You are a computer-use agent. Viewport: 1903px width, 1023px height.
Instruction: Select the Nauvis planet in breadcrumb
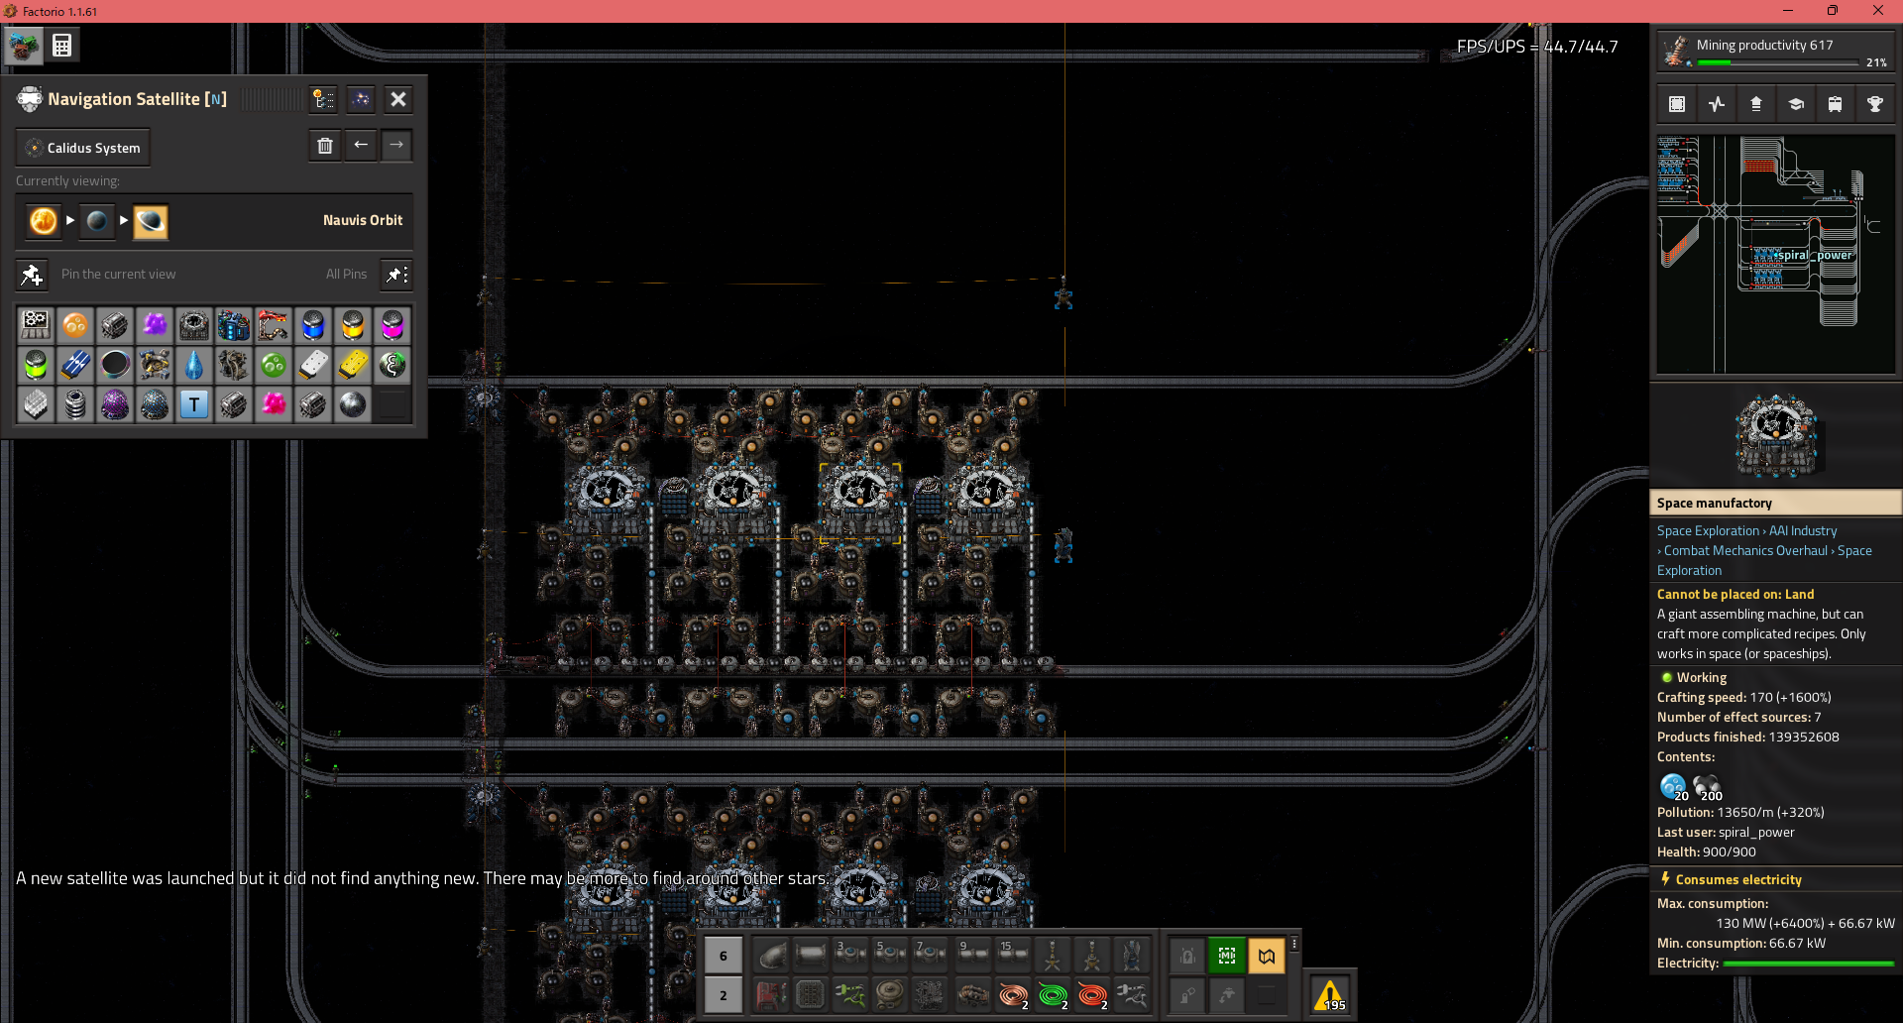pyautogui.click(x=97, y=221)
